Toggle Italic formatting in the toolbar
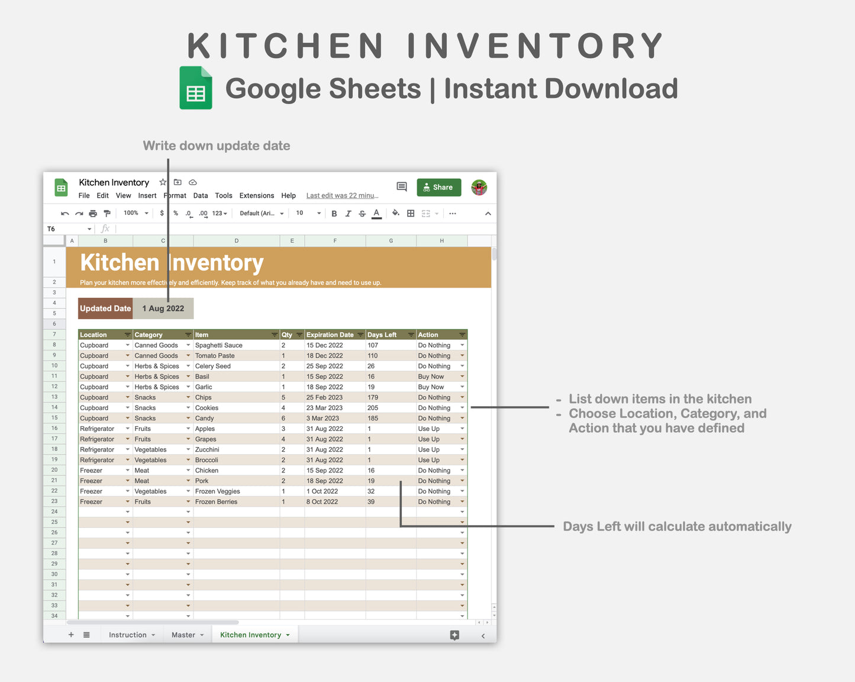This screenshot has width=855, height=682. [x=348, y=213]
